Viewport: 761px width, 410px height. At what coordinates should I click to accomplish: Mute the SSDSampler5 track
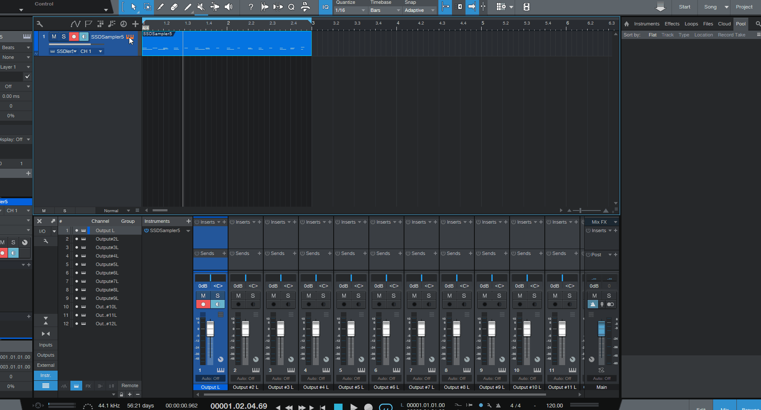click(x=54, y=37)
